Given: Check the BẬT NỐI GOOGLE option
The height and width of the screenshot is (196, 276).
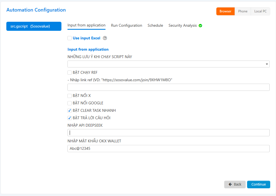Looking at the screenshot, I should 70,103.
